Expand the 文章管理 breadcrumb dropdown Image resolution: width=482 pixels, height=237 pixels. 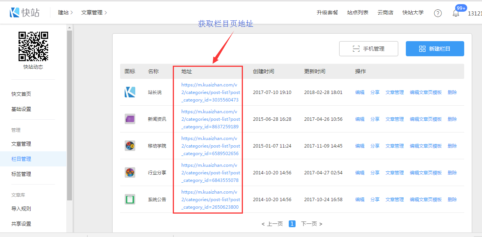click(94, 12)
